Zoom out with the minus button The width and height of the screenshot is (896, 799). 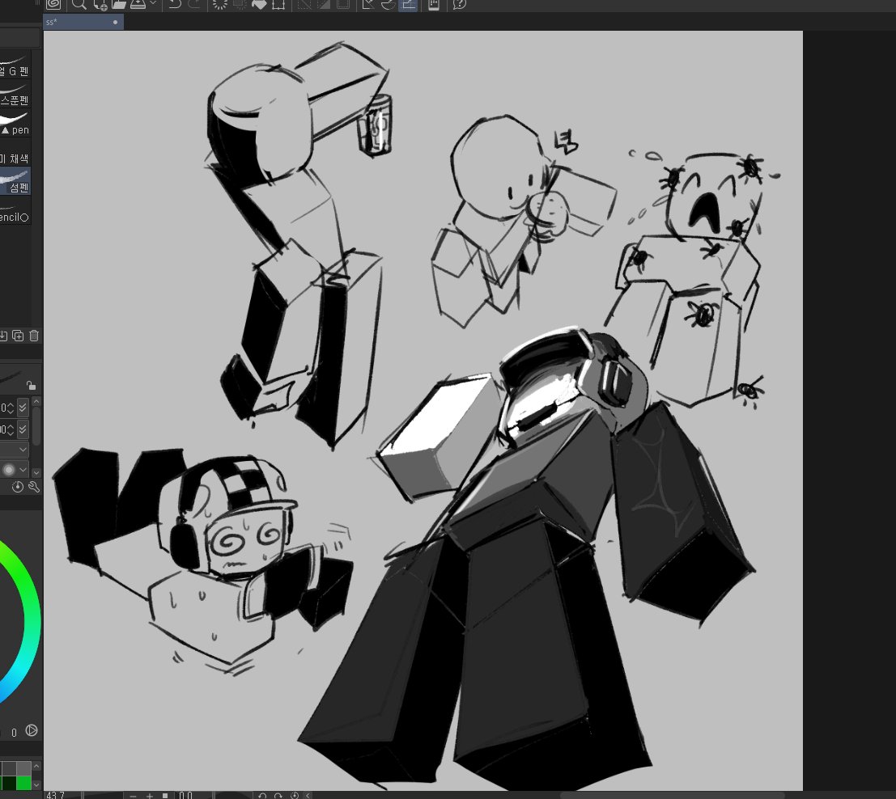point(133,796)
